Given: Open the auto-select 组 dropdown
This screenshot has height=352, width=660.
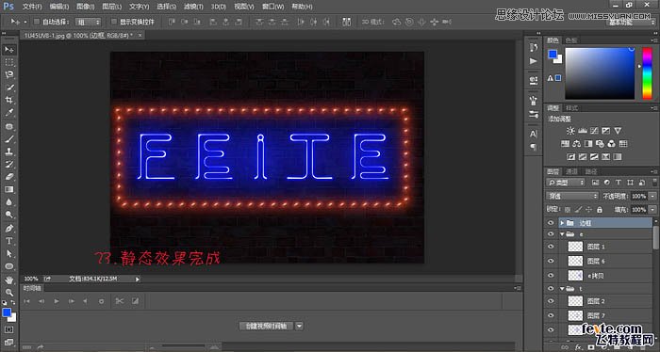Looking at the screenshot, I should pyautogui.click(x=88, y=22).
